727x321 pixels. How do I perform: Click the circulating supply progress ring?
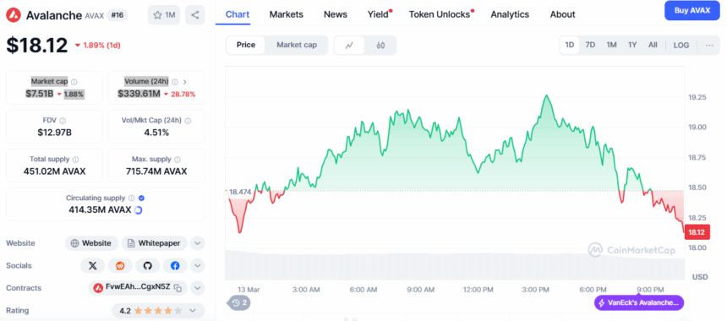tap(138, 210)
